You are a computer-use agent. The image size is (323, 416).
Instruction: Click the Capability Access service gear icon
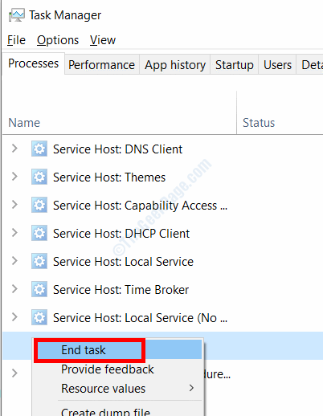[x=39, y=205]
